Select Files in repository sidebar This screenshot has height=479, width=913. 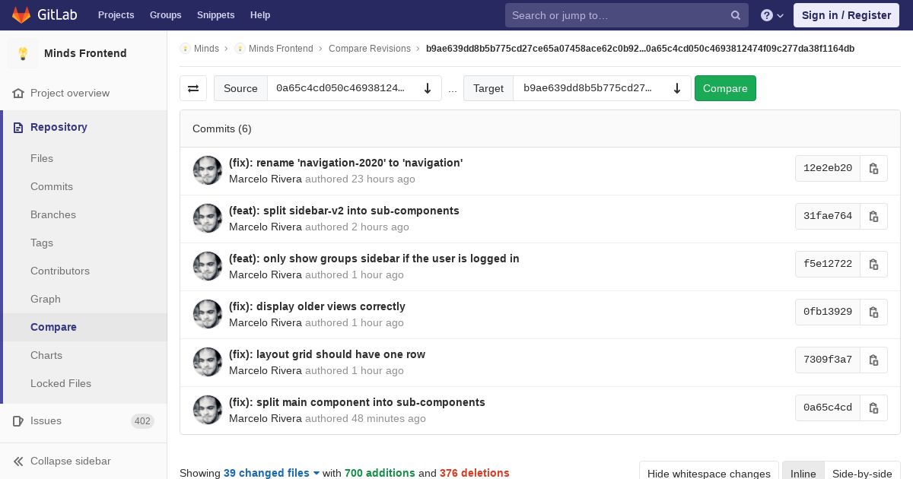(42, 158)
